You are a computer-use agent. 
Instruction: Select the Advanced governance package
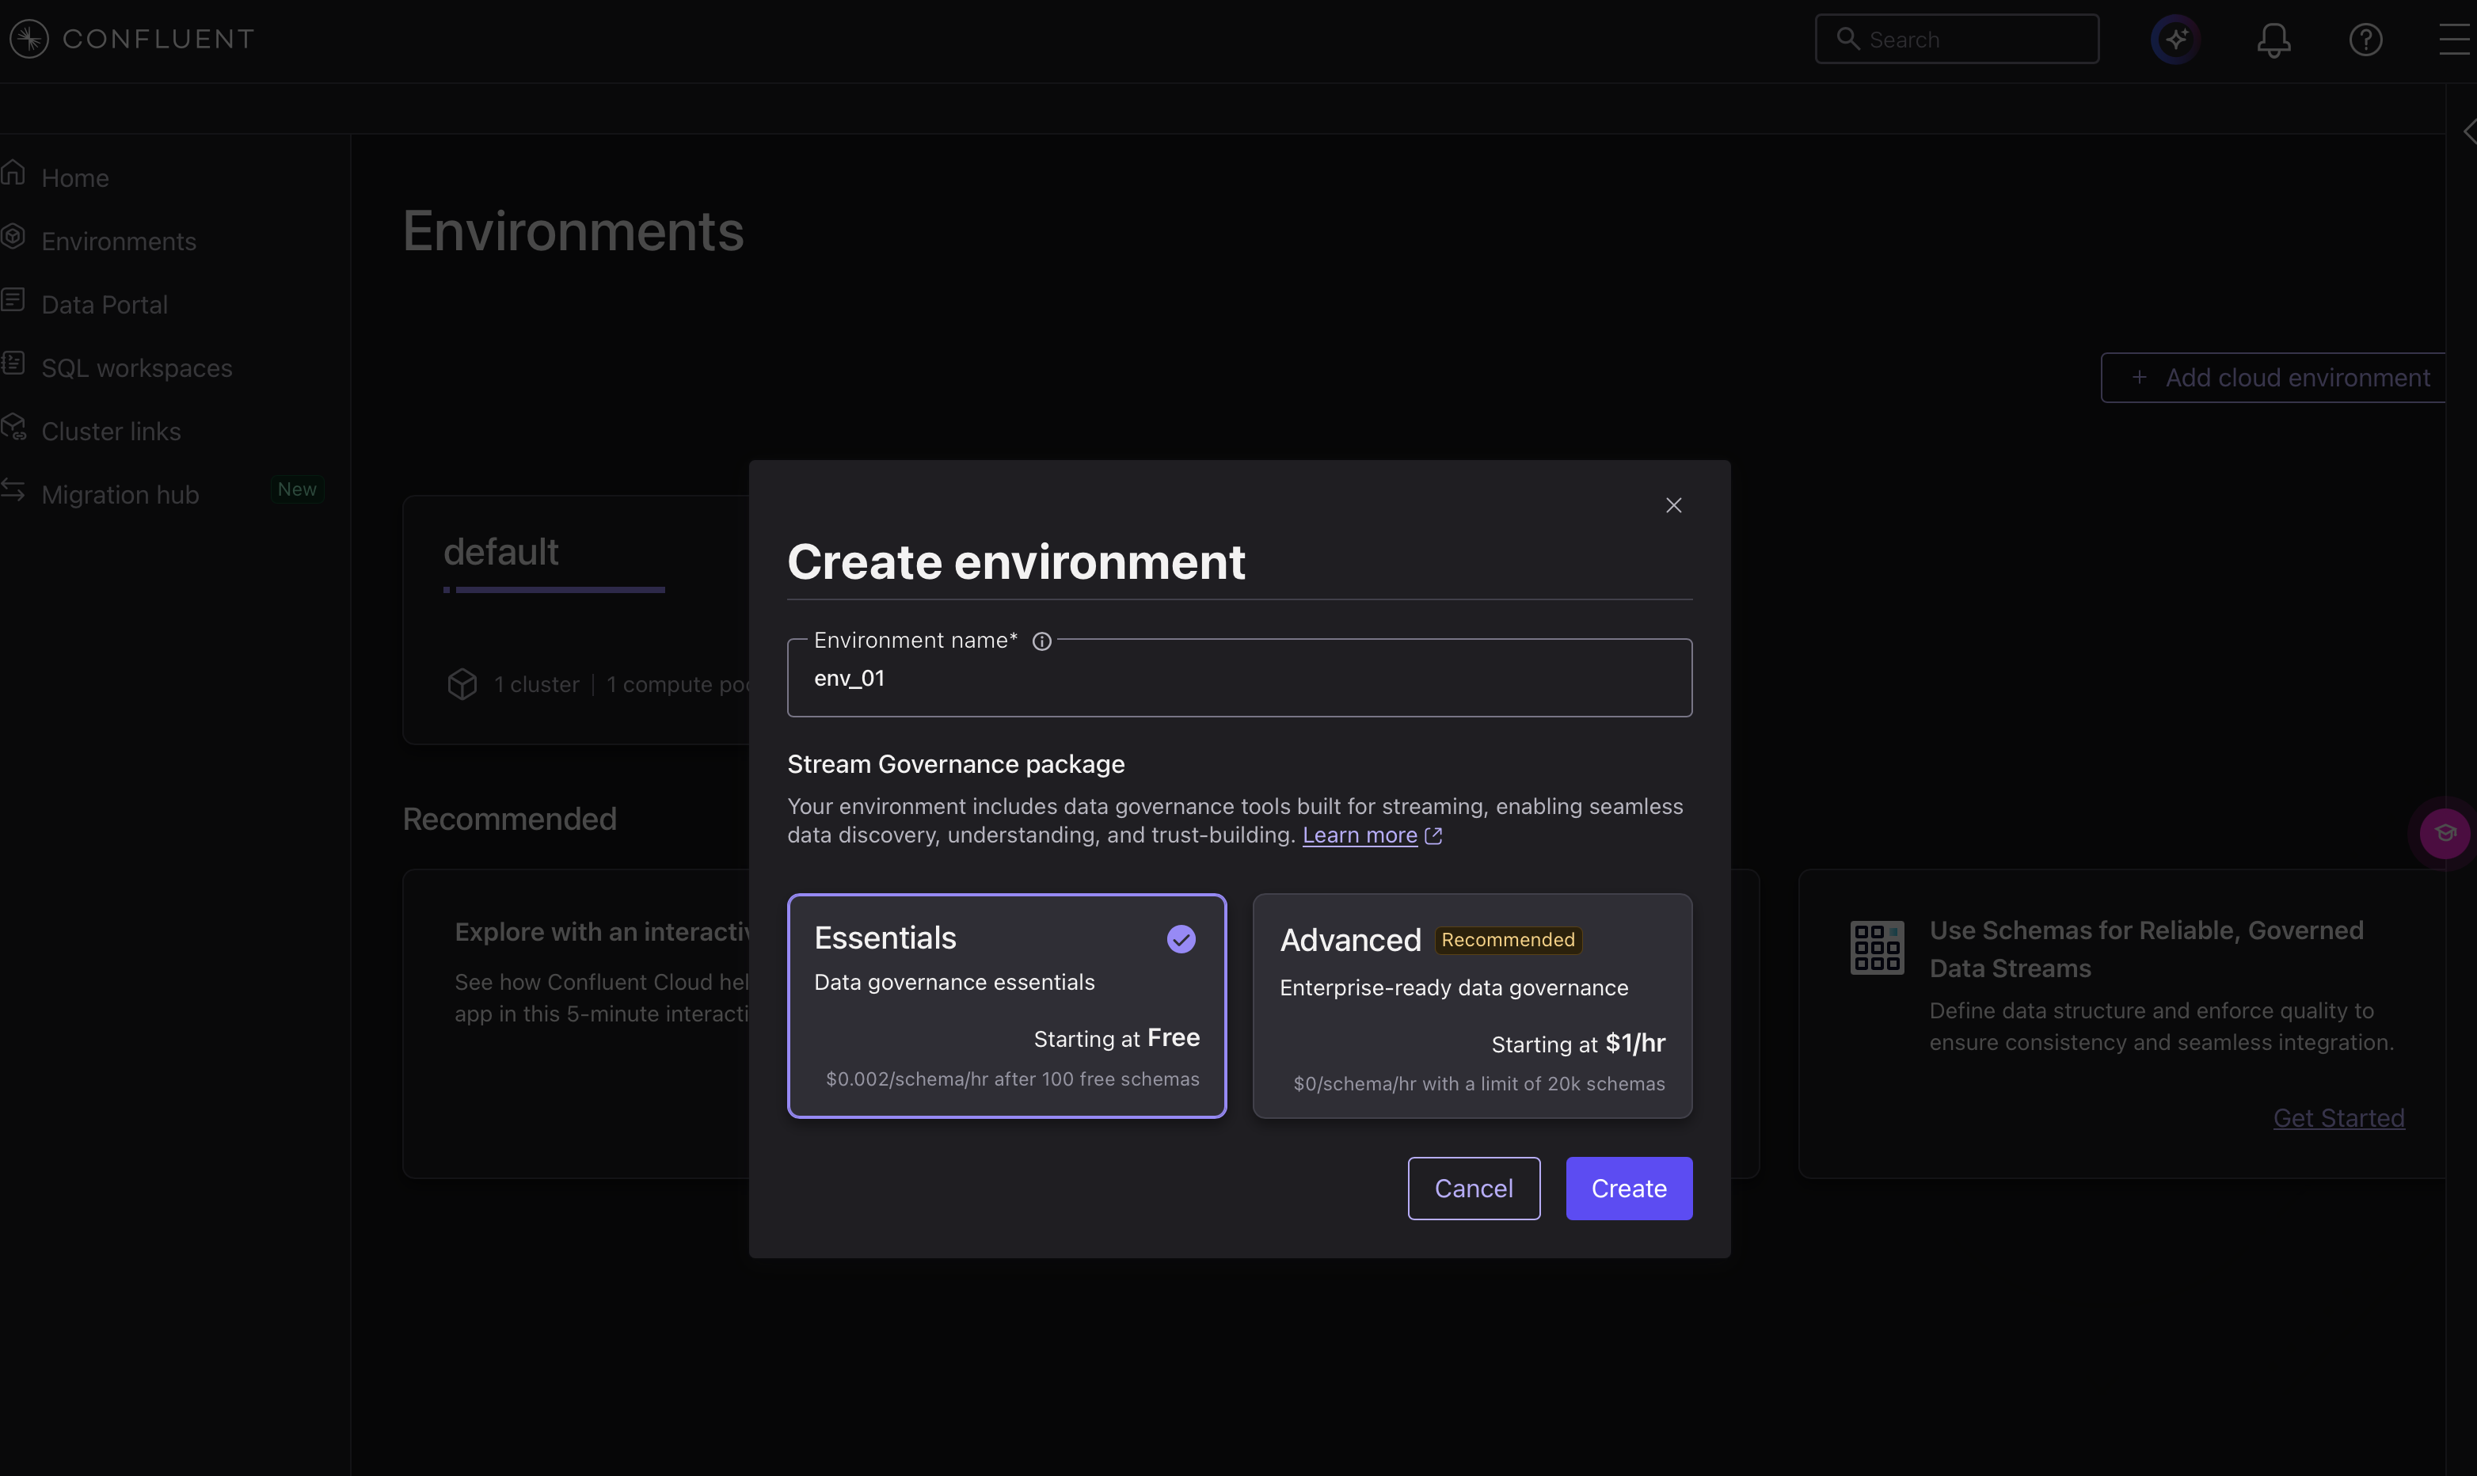(1471, 1006)
